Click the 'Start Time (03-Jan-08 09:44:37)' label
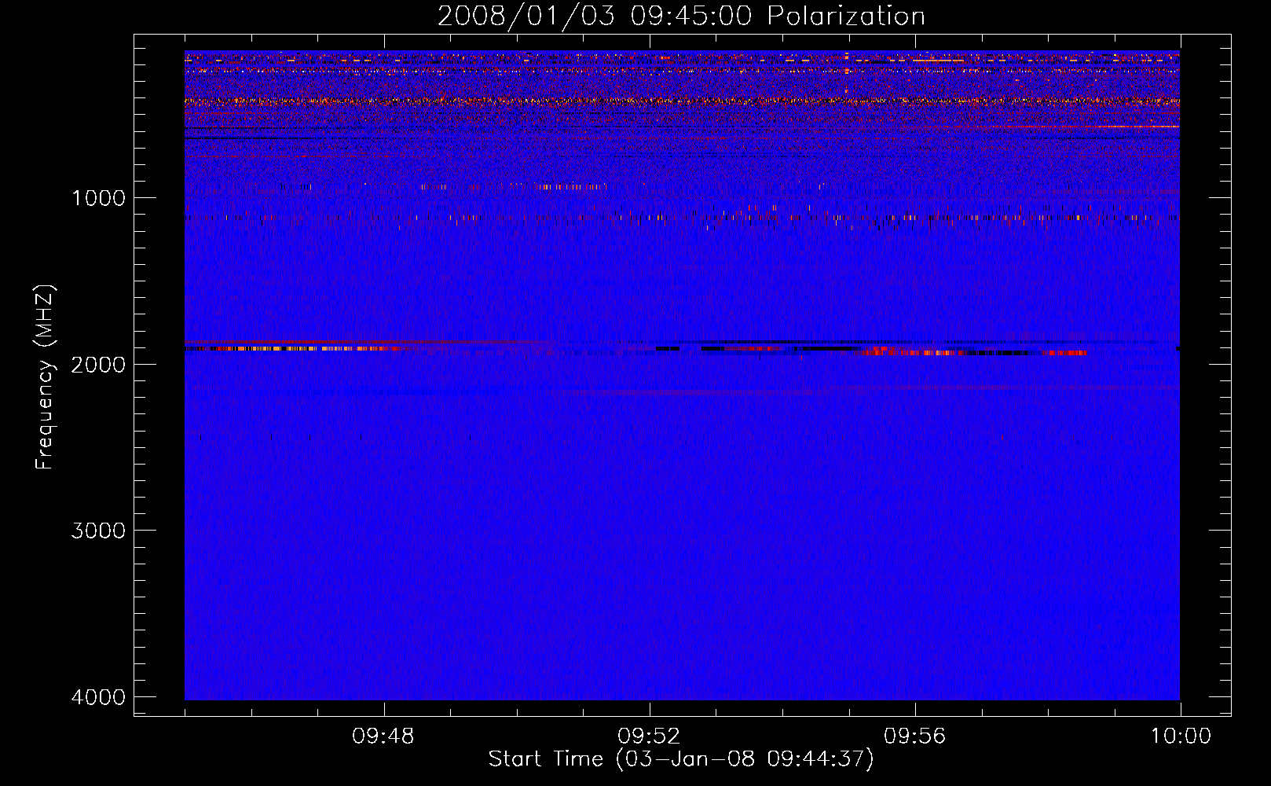The image size is (1271, 786). [681, 759]
